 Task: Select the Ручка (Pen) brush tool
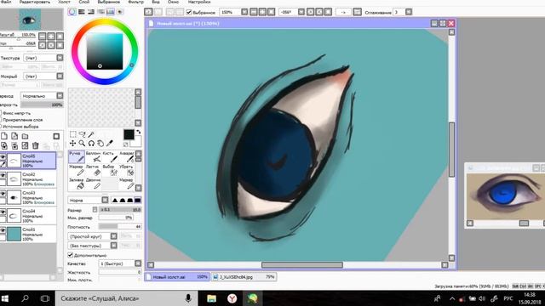coord(77,156)
